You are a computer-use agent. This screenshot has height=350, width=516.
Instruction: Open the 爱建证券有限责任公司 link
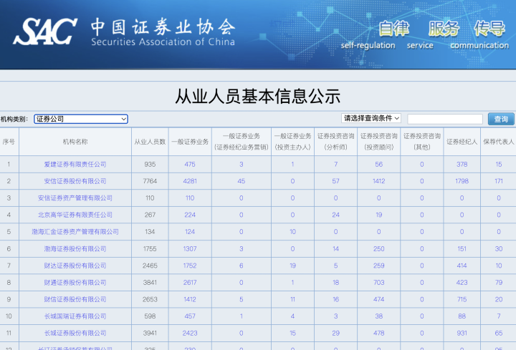[75, 165]
